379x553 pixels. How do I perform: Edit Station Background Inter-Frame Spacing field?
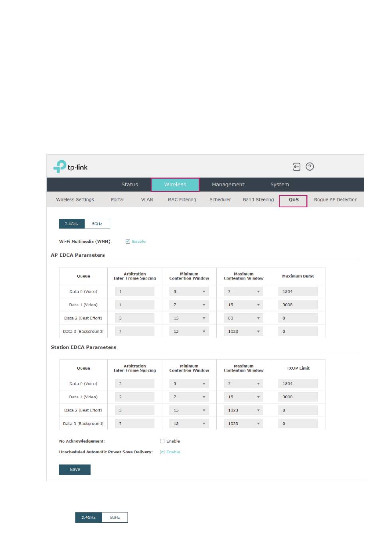(134, 423)
